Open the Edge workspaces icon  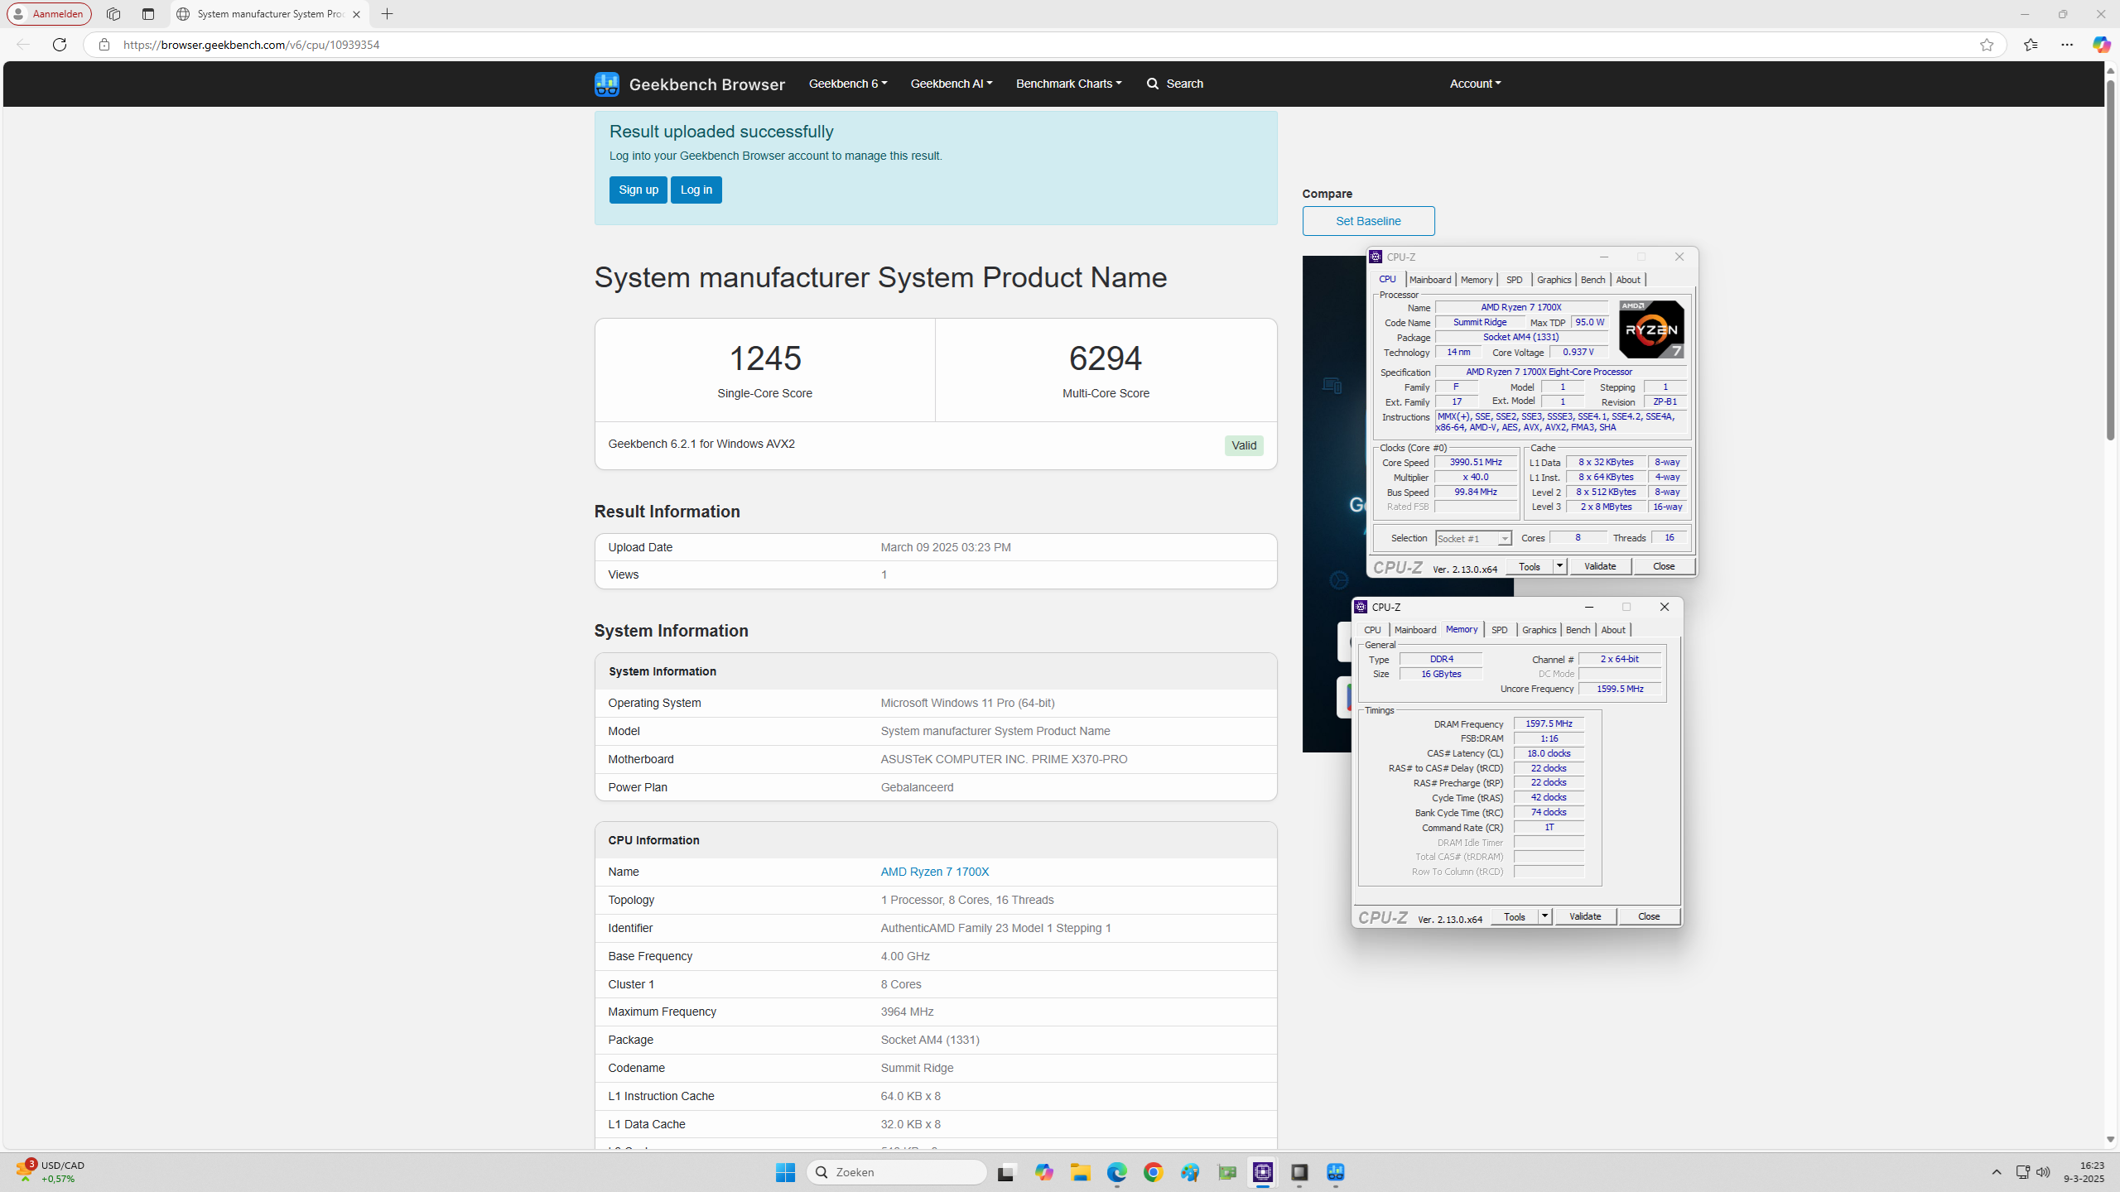(x=113, y=14)
